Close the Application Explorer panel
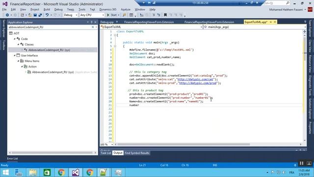Screen dimensions: 314x177 [95, 22]
